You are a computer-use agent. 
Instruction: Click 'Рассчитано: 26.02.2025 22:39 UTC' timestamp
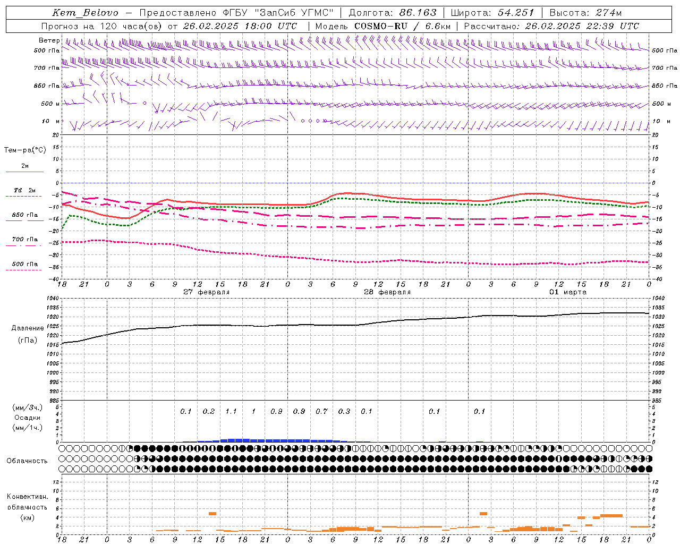551,26
